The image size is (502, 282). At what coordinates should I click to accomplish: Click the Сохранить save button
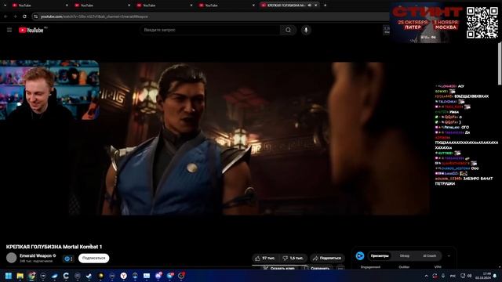click(x=317, y=268)
